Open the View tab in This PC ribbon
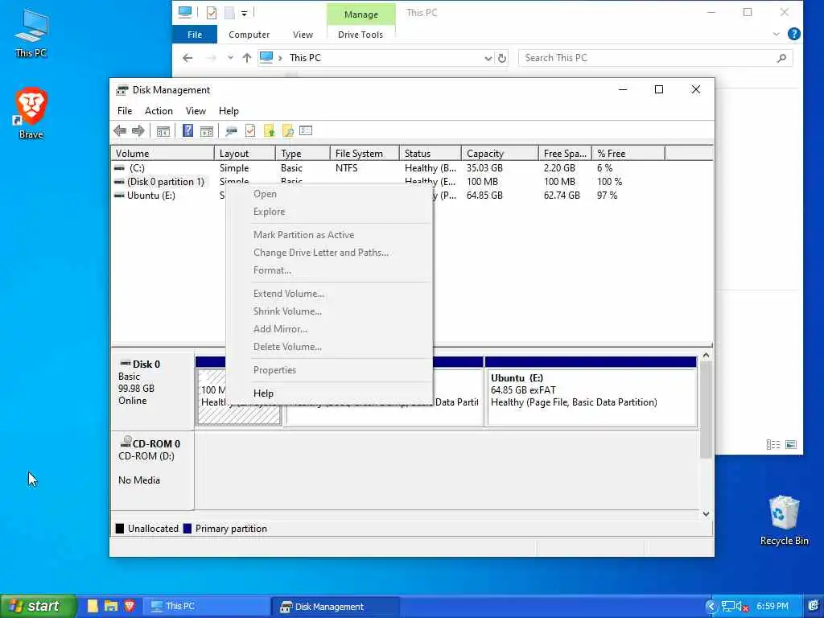Screen dimensions: 824x618 (303, 35)
